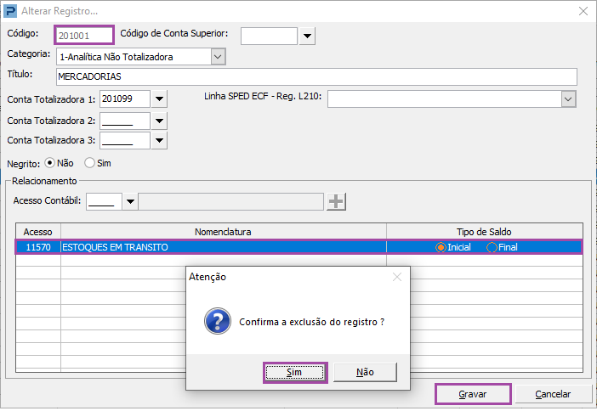
Task: Open Conta Totalizadora 1 dropdown arrow
Action: click(159, 99)
